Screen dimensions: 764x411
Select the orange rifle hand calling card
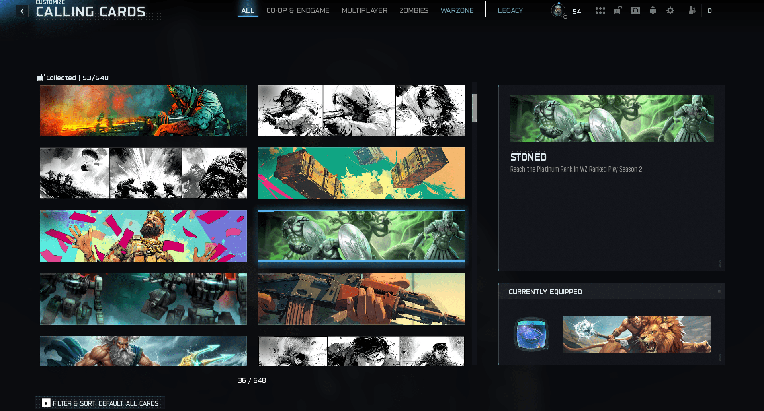361,299
